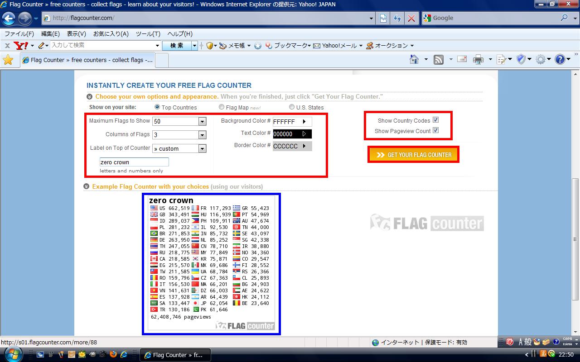Screen dimensions: 580x362
Task: Open the Yahoo!メール mail toolbar item
Action: [338, 45]
